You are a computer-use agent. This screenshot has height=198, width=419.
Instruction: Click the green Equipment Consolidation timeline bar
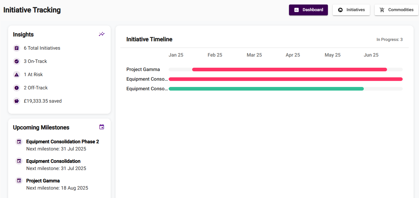click(266, 89)
